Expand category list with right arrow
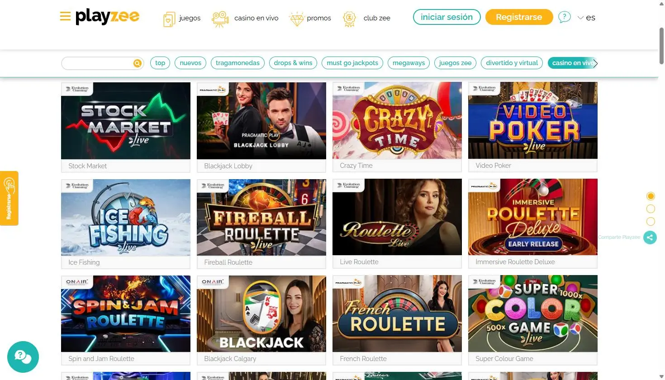 click(x=595, y=63)
